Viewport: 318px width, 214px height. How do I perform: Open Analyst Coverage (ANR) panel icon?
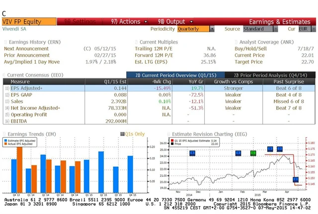point(237,42)
